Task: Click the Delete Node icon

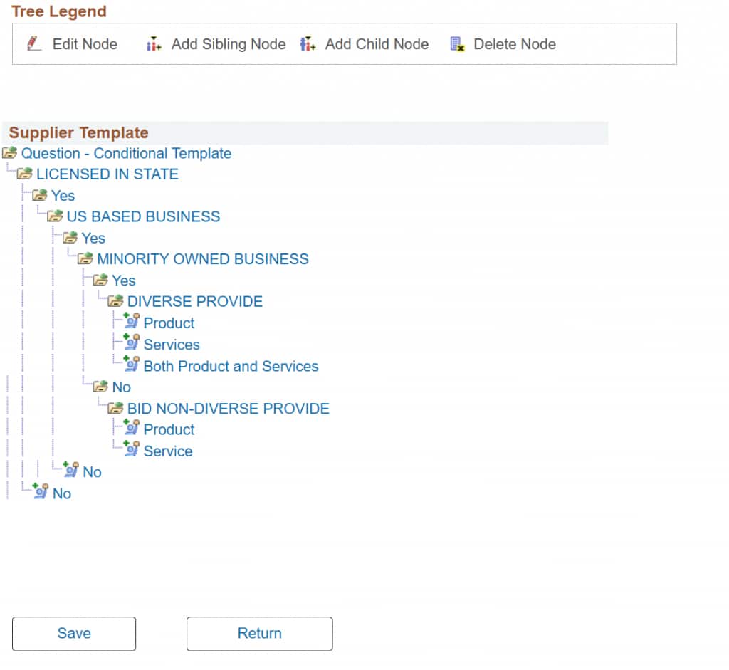Action: (458, 43)
